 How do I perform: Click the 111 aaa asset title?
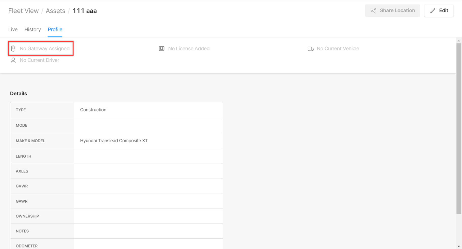[x=85, y=11]
